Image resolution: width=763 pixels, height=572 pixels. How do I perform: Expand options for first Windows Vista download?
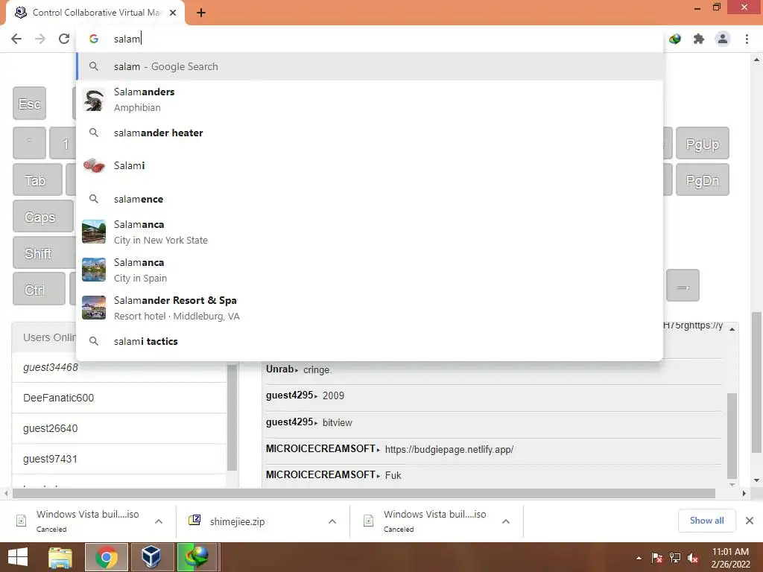click(159, 521)
